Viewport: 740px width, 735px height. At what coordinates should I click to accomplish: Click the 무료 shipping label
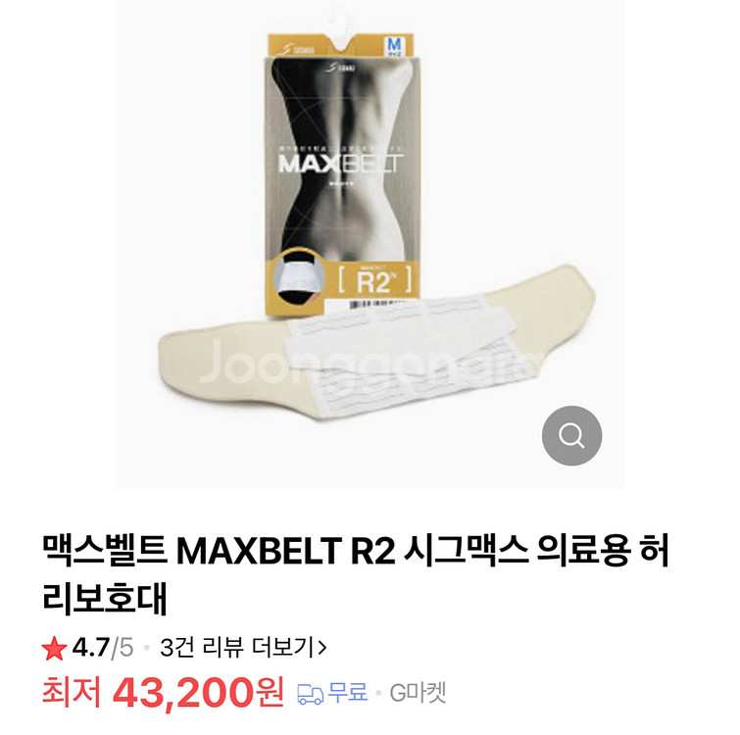tap(348, 693)
